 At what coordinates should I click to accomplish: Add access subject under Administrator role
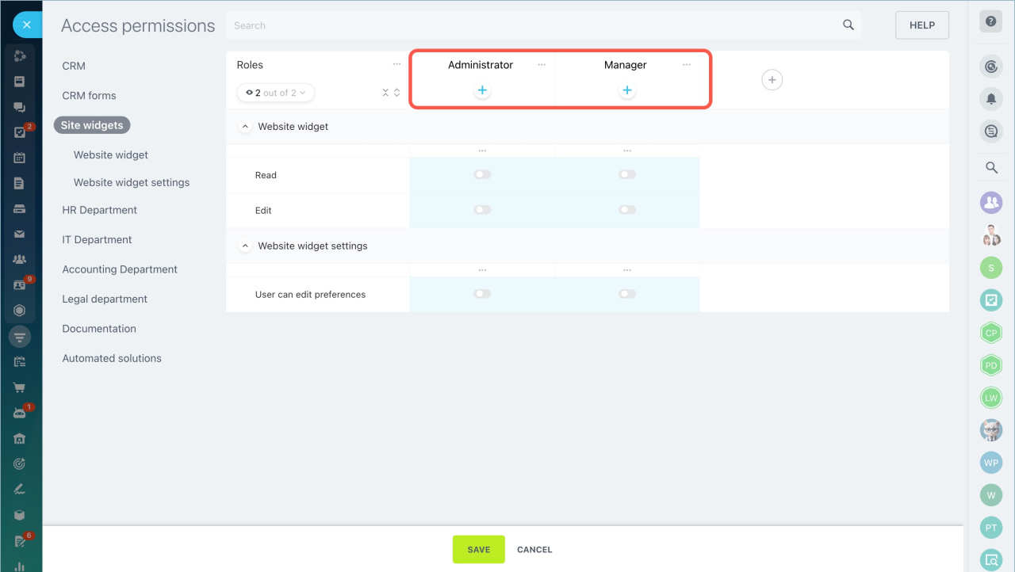pos(482,91)
